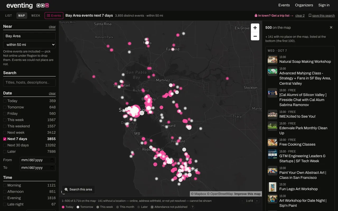Click the 'Search this area' map button
The width and height of the screenshot is (338, 211).
click(x=78, y=189)
